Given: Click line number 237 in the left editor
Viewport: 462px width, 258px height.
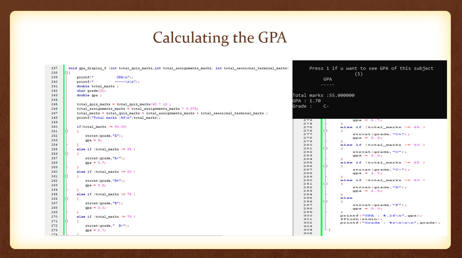Looking at the screenshot, I should (54, 68).
